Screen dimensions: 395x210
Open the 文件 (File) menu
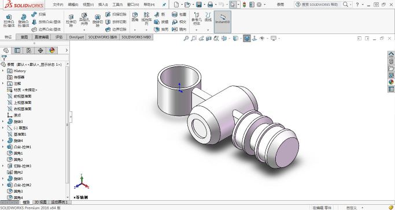(x=58, y=5)
